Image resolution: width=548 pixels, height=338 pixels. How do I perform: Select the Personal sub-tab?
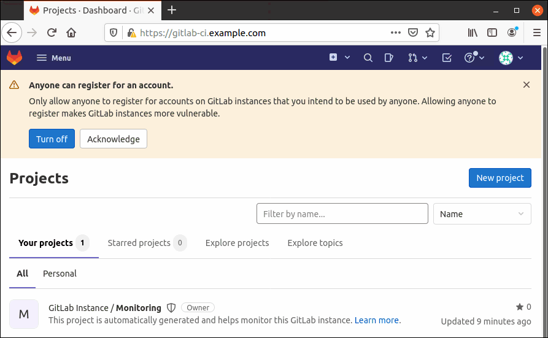click(60, 274)
